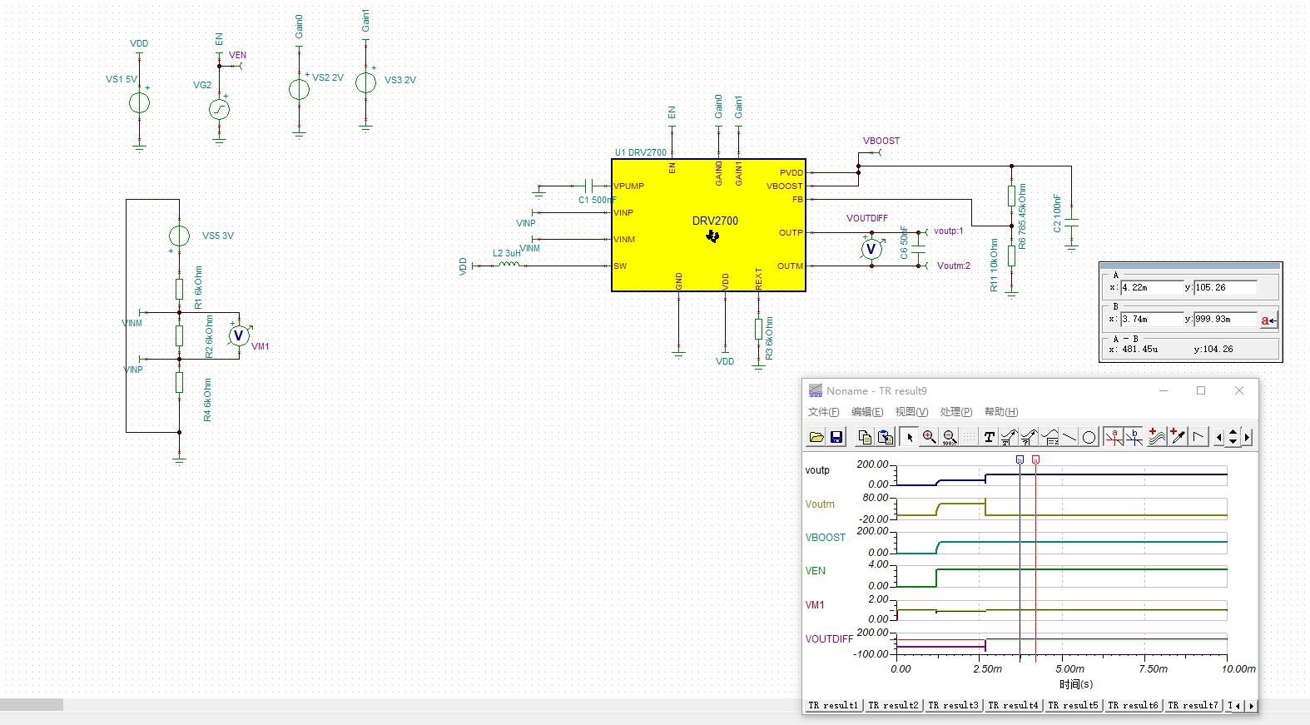Click the left arrow toolbar icon
The height and width of the screenshot is (725, 1310).
[1219, 437]
